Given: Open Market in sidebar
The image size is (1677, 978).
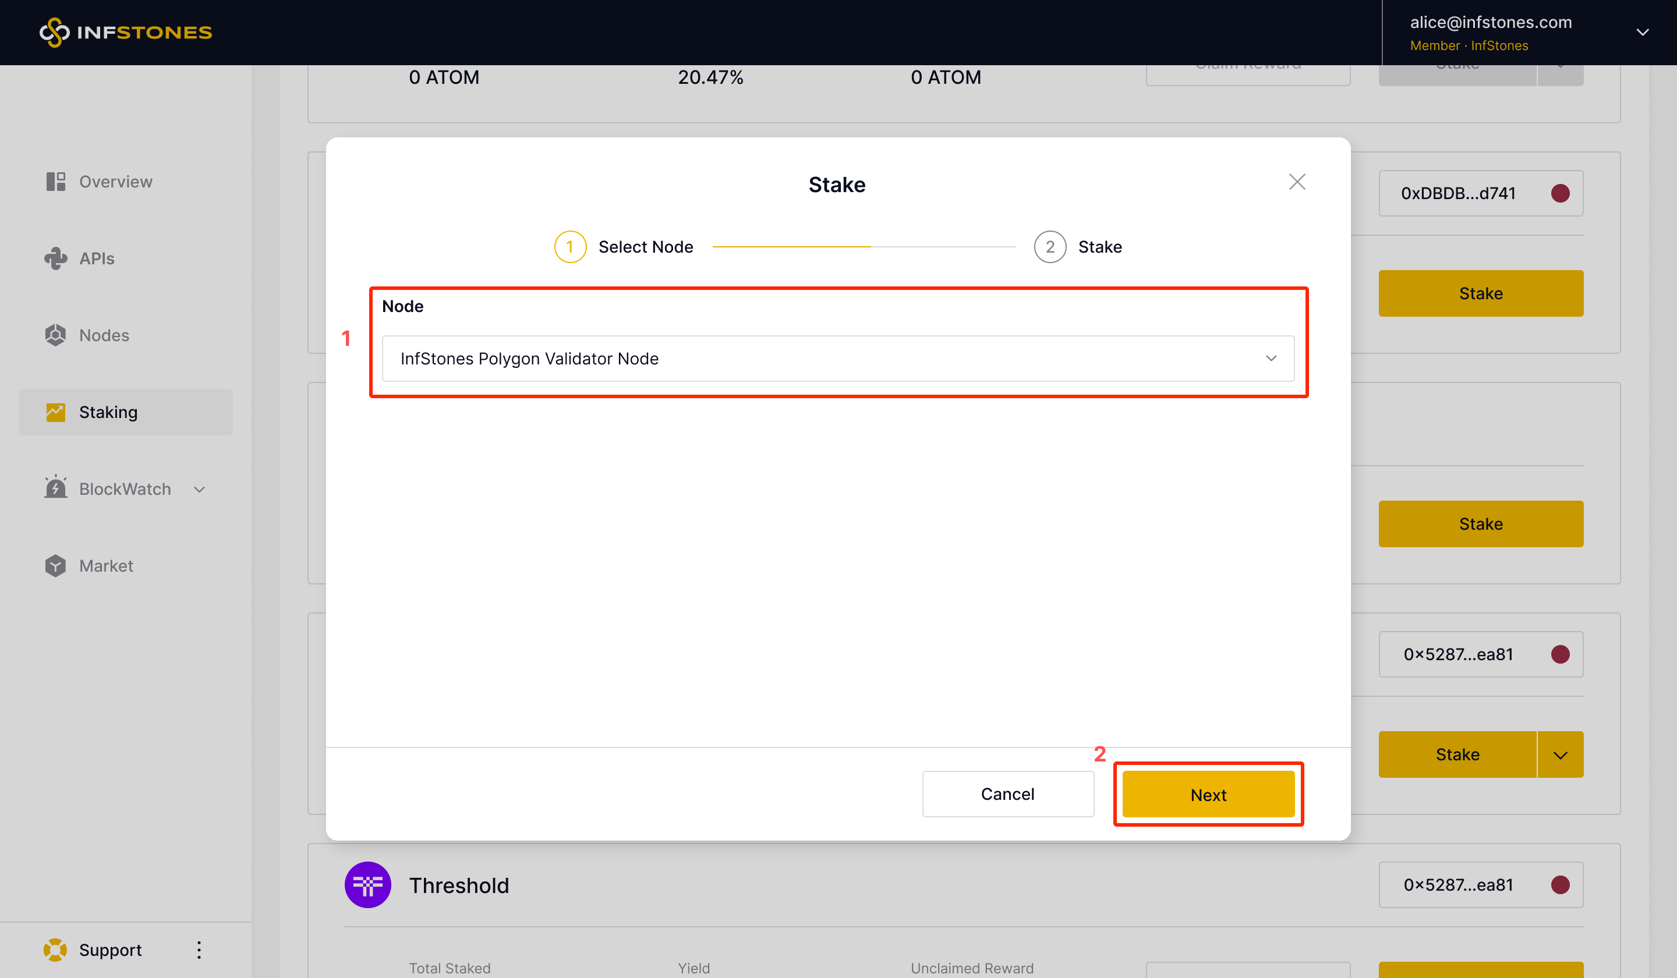Looking at the screenshot, I should pyautogui.click(x=126, y=565).
